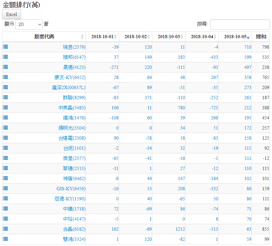Export table with Excel button
272x246 pixels.
pyautogui.click(x=11, y=14)
